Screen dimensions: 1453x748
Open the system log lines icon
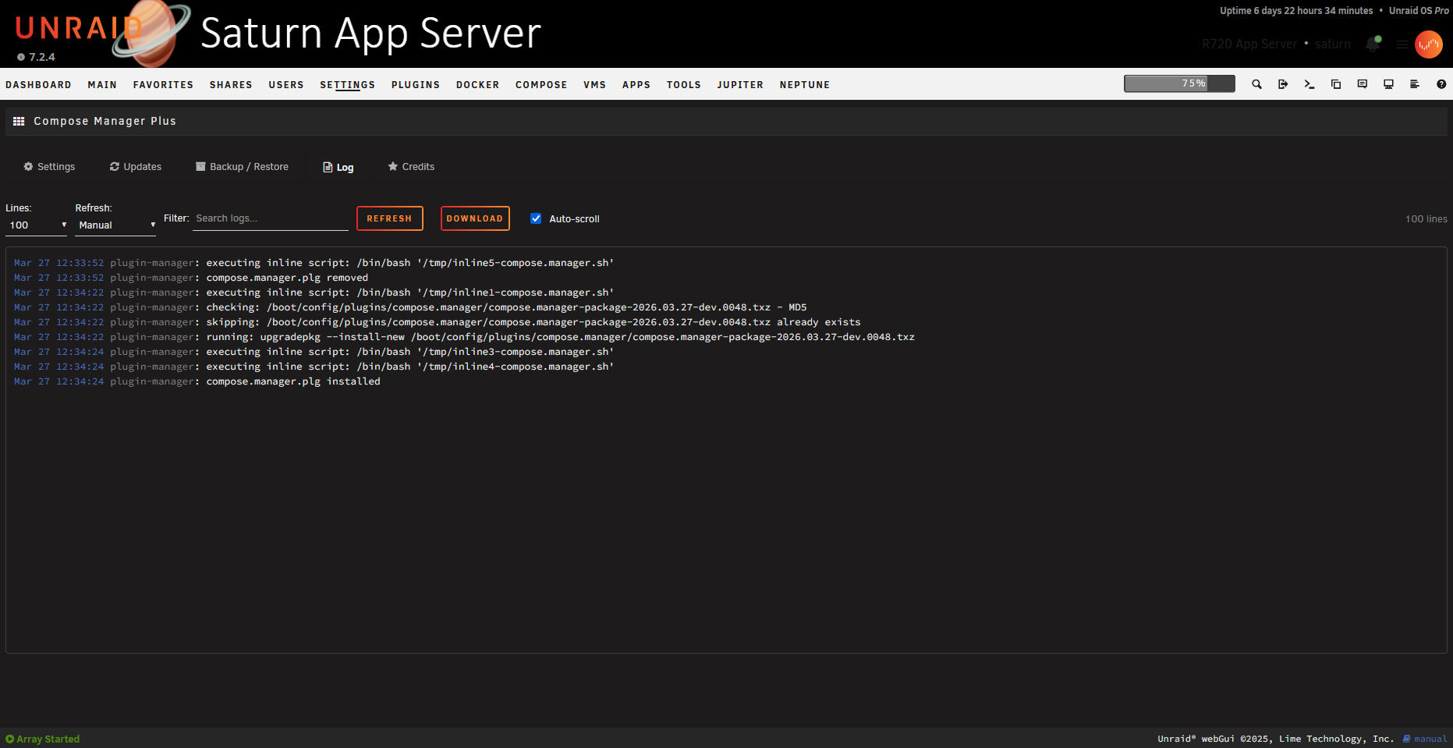tap(1415, 84)
